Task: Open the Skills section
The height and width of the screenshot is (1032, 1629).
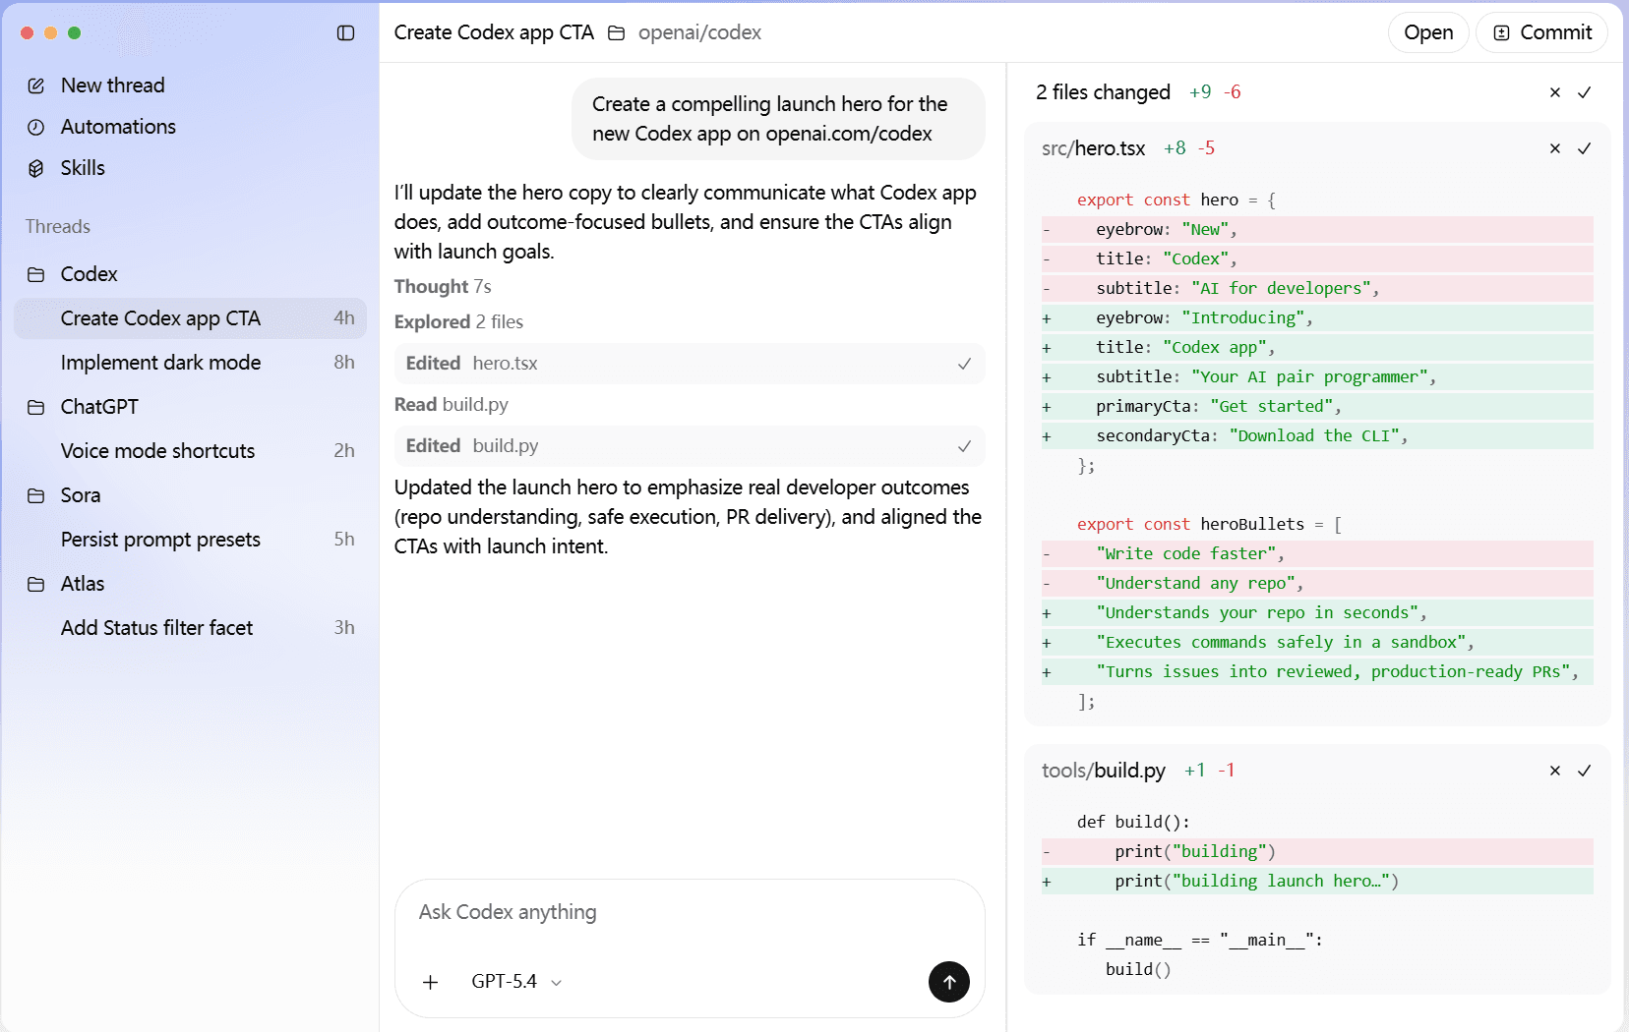Action: [83, 168]
